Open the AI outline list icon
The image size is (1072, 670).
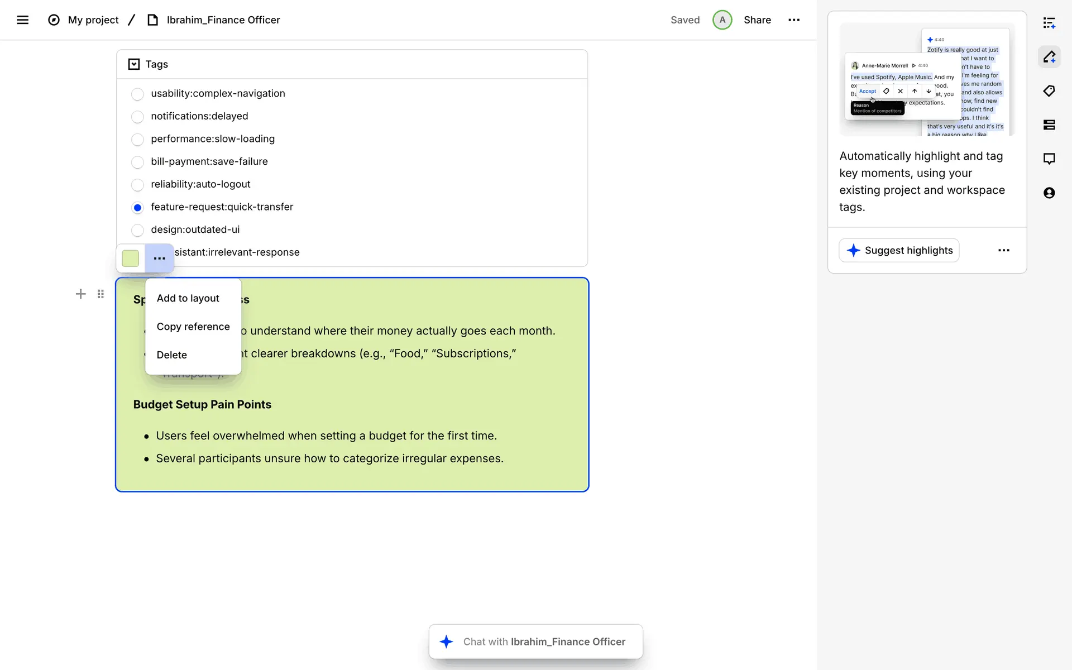click(1049, 23)
